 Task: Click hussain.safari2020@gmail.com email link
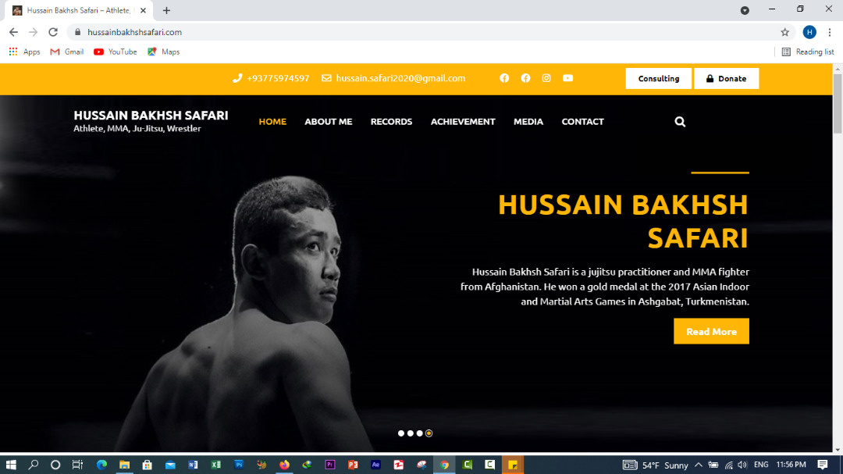pos(400,78)
